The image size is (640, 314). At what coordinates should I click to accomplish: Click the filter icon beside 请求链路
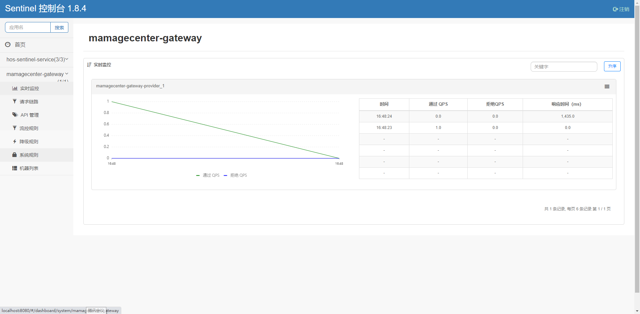click(15, 101)
